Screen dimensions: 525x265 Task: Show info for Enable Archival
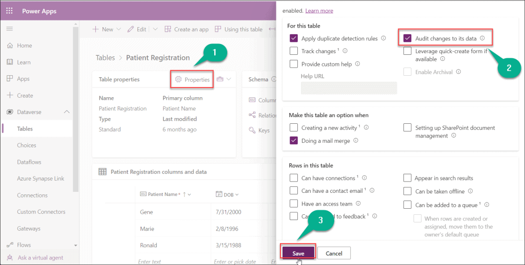tap(458, 72)
